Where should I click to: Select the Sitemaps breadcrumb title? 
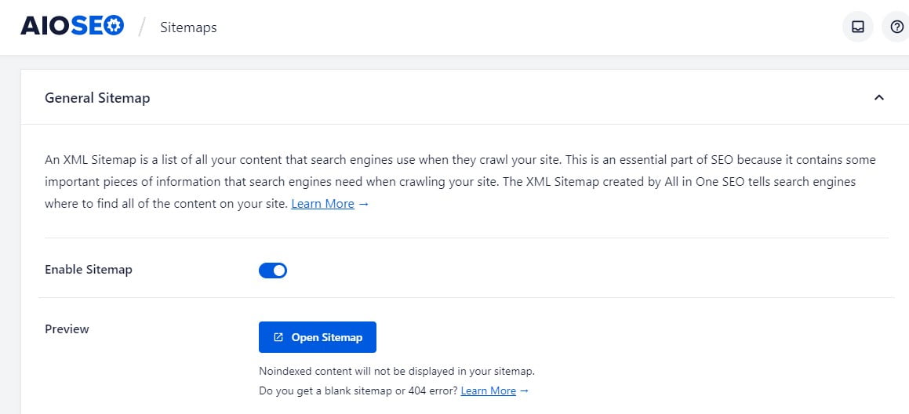tap(188, 27)
